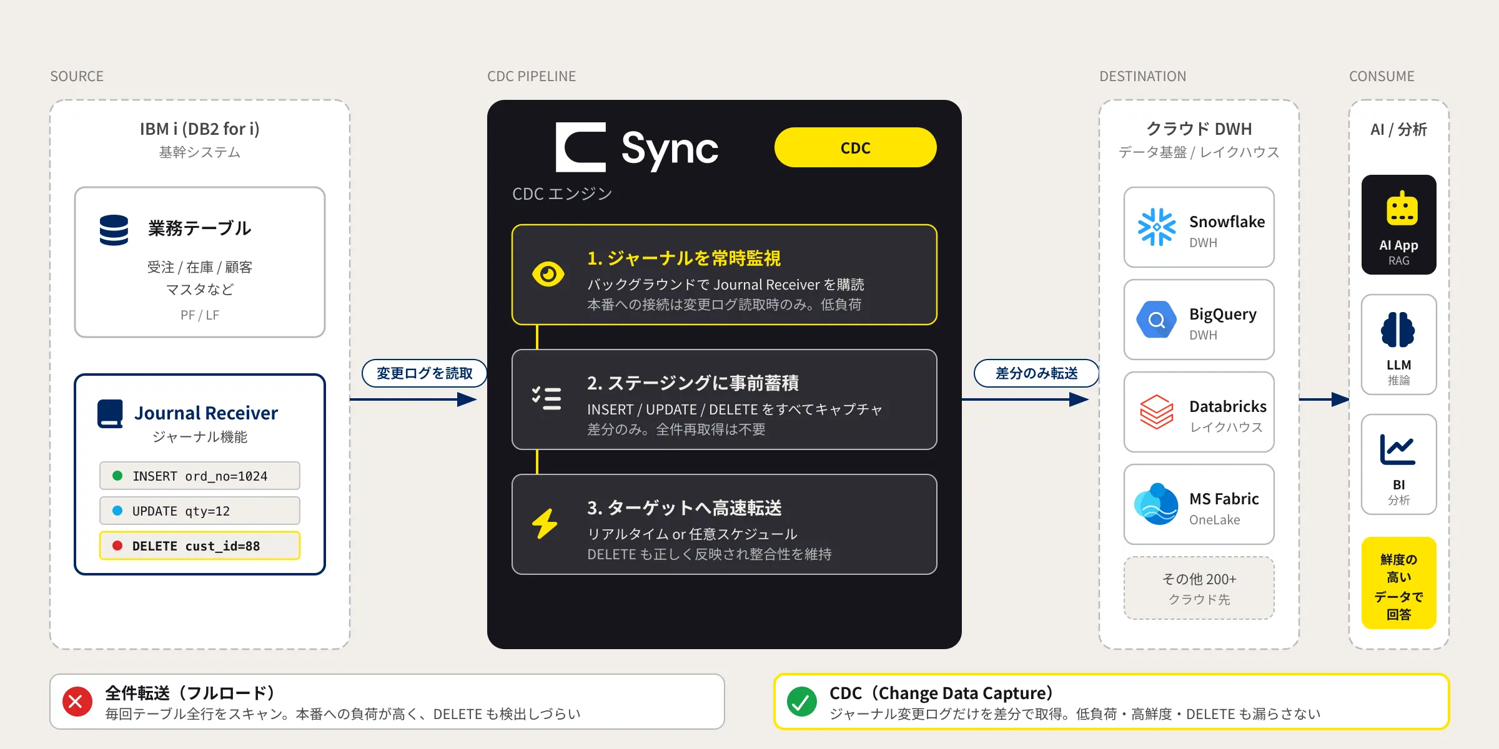Click the green dot before INSERT ord_no=1024
Viewport: 1499px width, 749px height.
(x=117, y=476)
